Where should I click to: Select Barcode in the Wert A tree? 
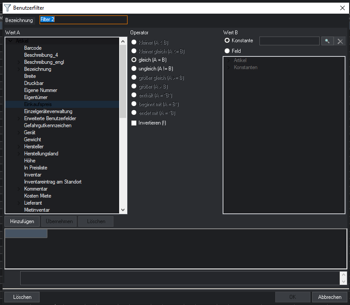[x=33, y=48]
